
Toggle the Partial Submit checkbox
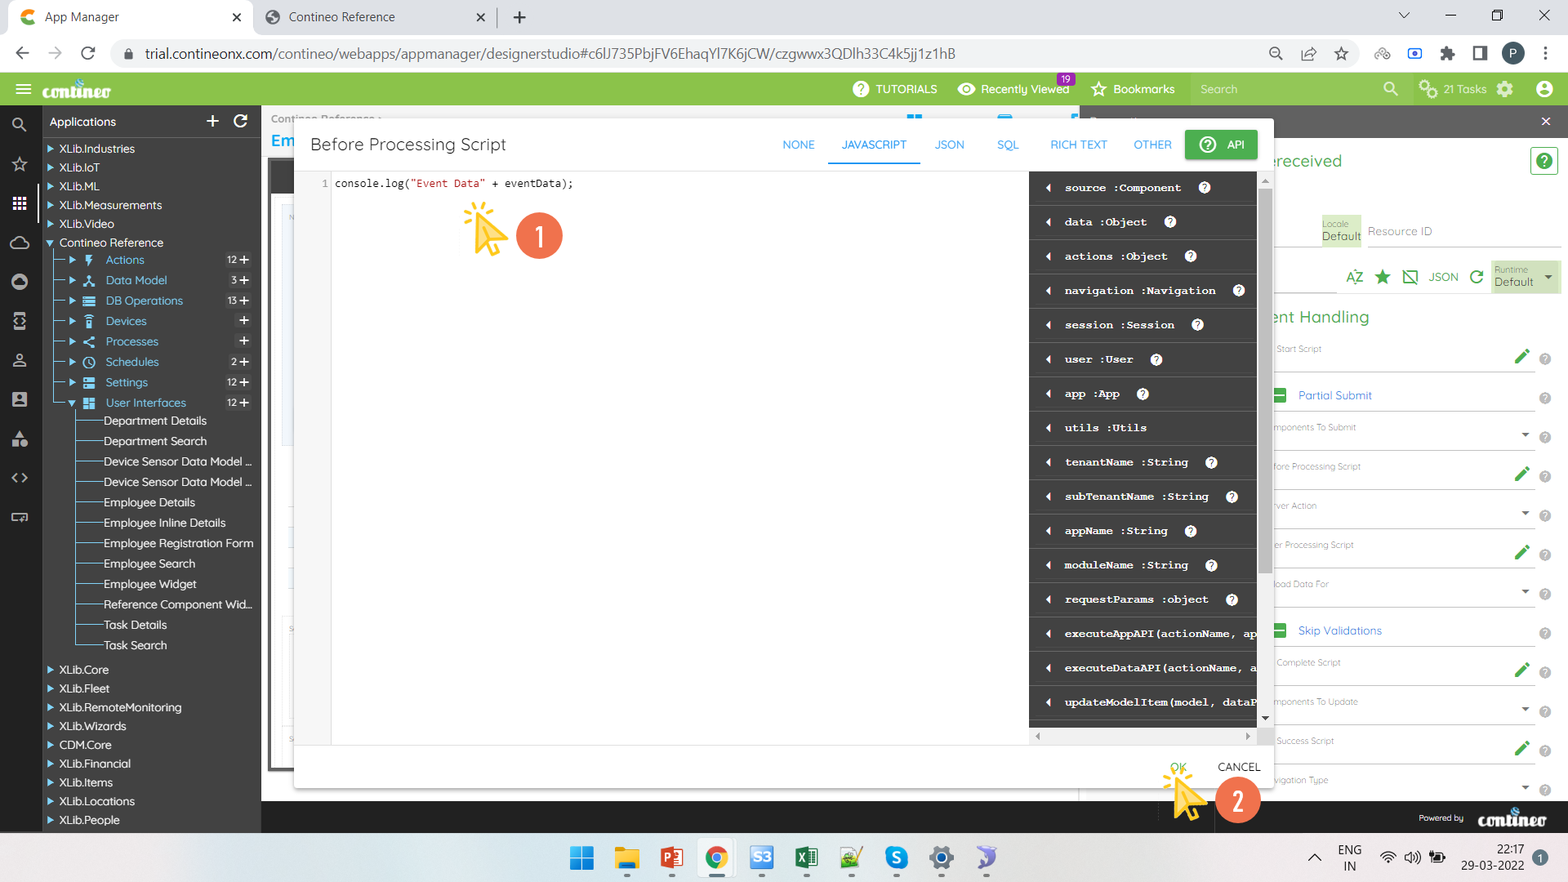click(x=1281, y=395)
